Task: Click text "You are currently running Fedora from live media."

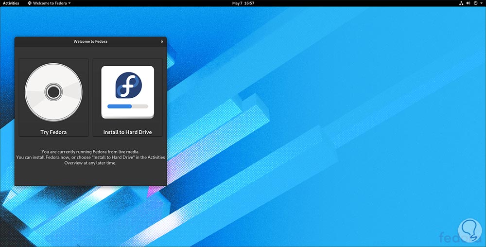Action: tap(90, 152)
